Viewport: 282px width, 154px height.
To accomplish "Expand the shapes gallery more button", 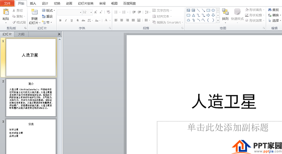I will (218, 21).
